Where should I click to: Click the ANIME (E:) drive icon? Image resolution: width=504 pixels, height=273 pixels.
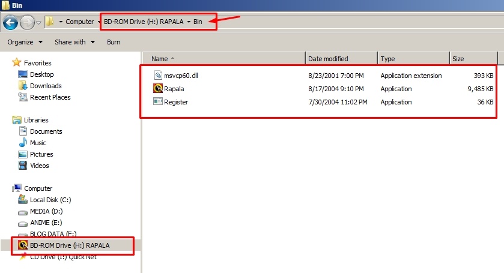click(x=23, y=224)
